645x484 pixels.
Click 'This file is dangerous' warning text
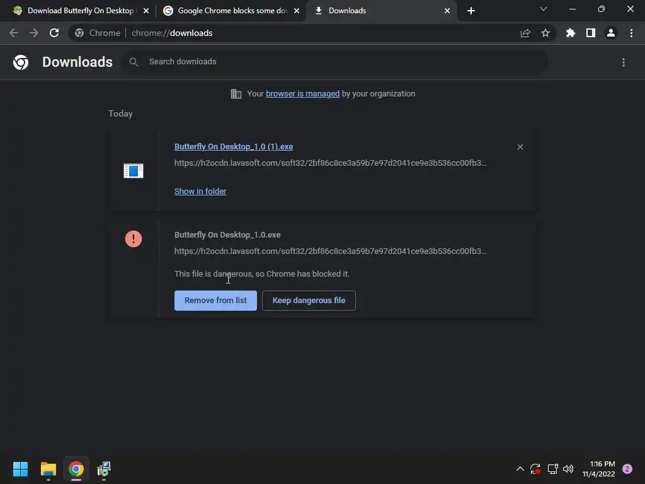click(x=262, y=274)
